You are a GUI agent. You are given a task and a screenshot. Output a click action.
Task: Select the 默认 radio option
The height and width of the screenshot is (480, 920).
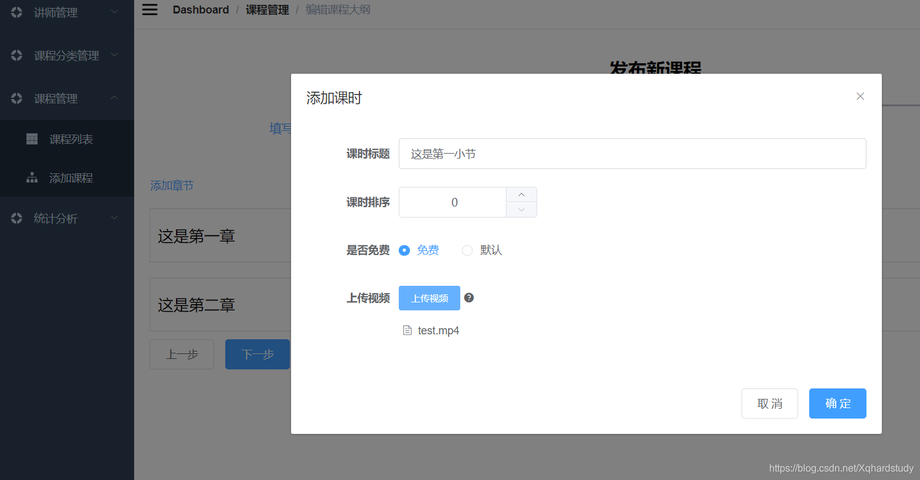[x=467, y=250]
